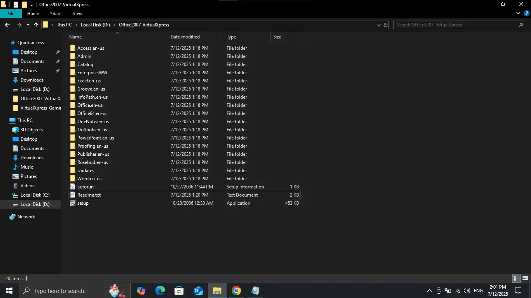Image resolution: width=531 pixels, height=298 pixels.
Task: Open pinned Desktop under Quick access
Action: [x=29, y=52]
